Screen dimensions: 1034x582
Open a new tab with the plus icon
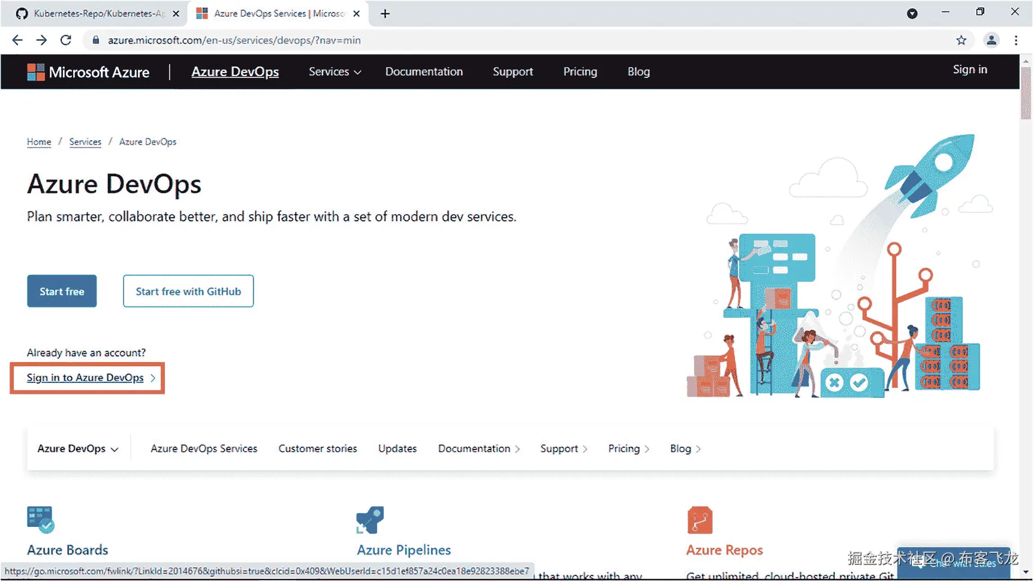385,13
